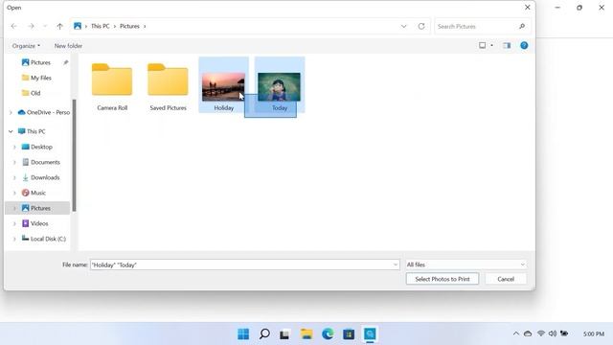The image size is (613, 345).
Task: Open Microsoft Store from taskbar
Action: (x=349, y=333)
